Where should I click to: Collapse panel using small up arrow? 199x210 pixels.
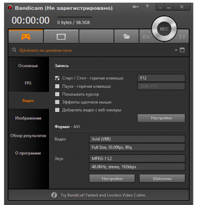[x=176, y=50]
